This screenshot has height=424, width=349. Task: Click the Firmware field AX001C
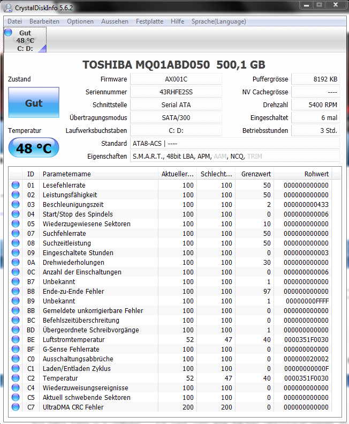(176, 79)
